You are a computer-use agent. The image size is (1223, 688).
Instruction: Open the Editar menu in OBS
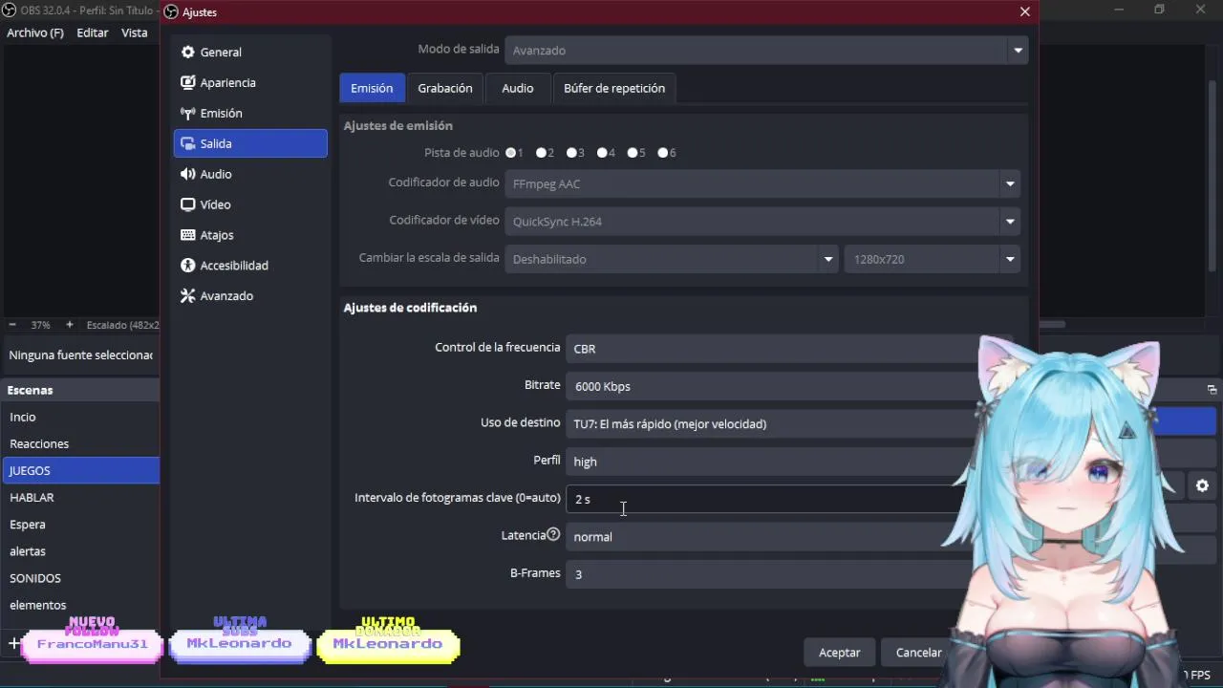[x=93, y=32]
